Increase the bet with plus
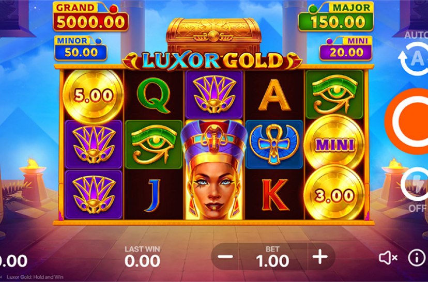Viewport: 428px width, 282px height. pyautogui.click(x=320, y=257)
